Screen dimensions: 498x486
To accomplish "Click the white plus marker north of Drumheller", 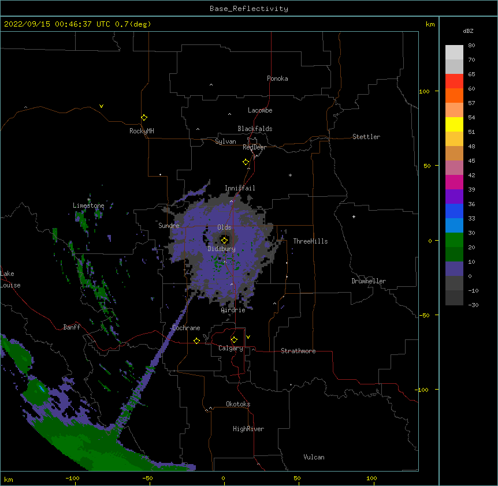I will tap(354, 216).
